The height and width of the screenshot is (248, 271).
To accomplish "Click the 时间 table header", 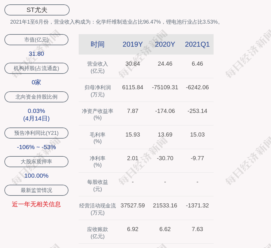I will point(98,44).
